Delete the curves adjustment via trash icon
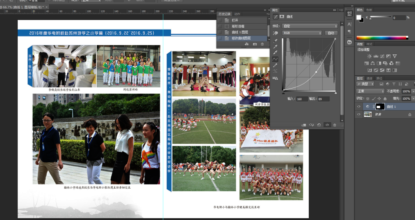Image resolution: width=415 pixels, height=220 pixels. (x=335, y=125)
